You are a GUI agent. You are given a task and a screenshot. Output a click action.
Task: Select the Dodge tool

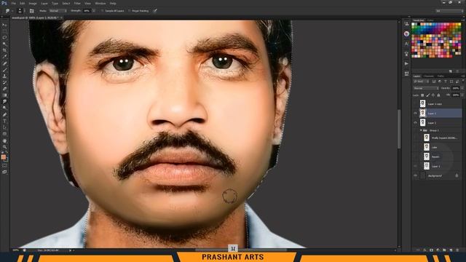(x=4, y=108)
